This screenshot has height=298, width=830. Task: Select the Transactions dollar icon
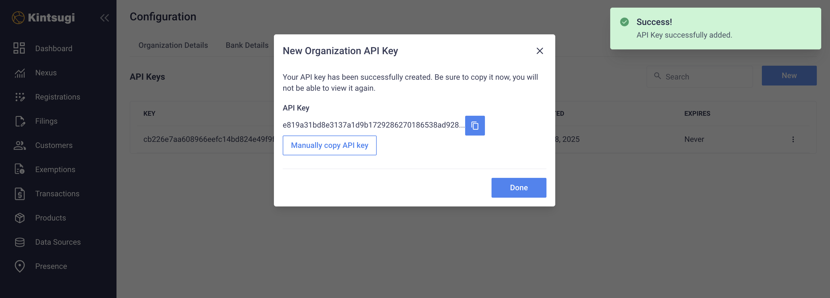[19, 194]
